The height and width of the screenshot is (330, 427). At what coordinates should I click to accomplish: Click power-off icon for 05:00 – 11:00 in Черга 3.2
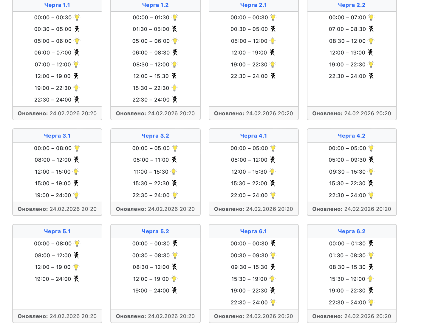click(174, 160)
